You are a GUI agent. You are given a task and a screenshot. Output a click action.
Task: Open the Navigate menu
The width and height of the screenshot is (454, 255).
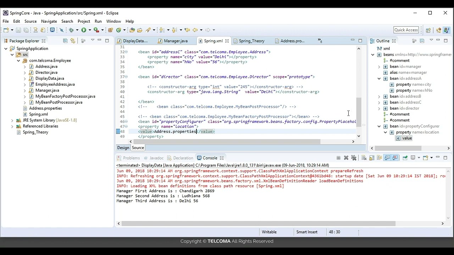(x=49, y=21)
